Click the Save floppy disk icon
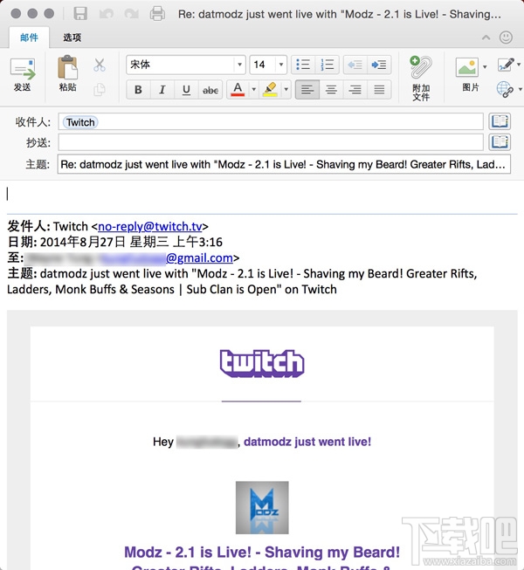The width and height of the screenshot is (524, 570). point(80,14)
